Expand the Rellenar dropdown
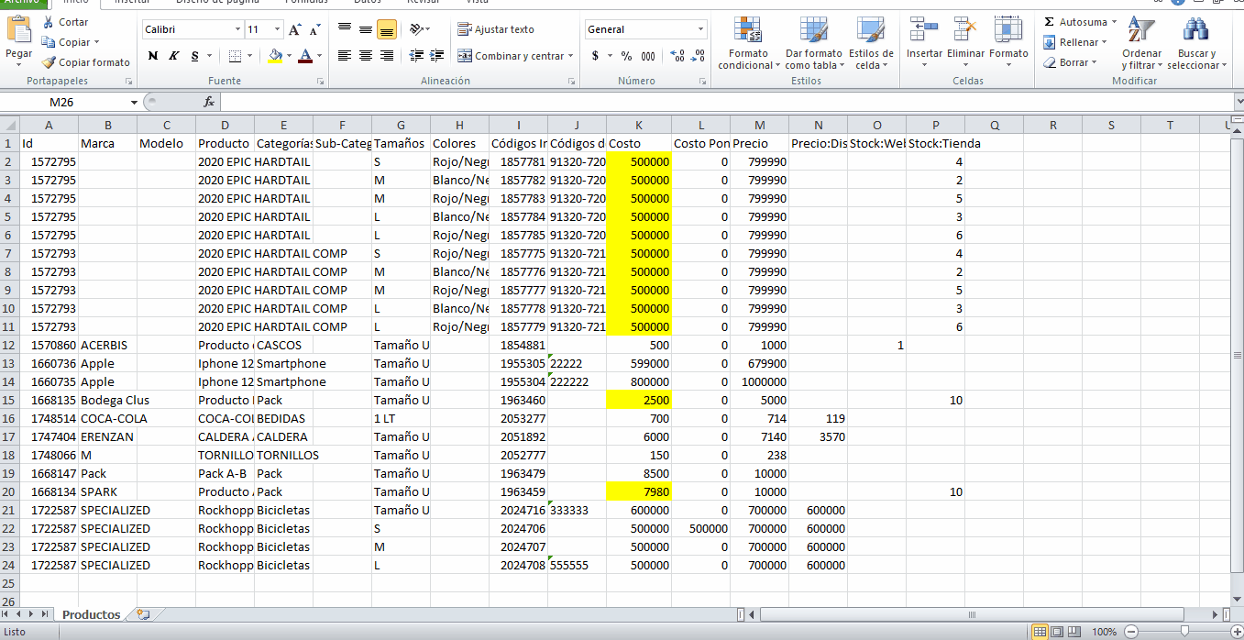The width and height of the screenshot is (1244, 640). tap(1104, 42)
